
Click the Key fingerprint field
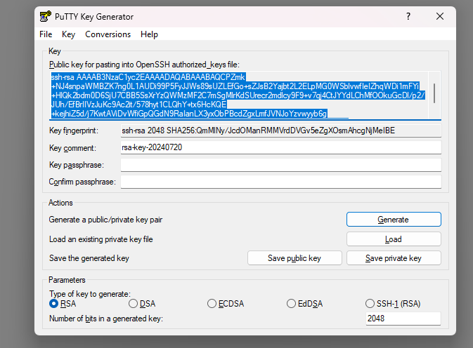tap(281, 130)
